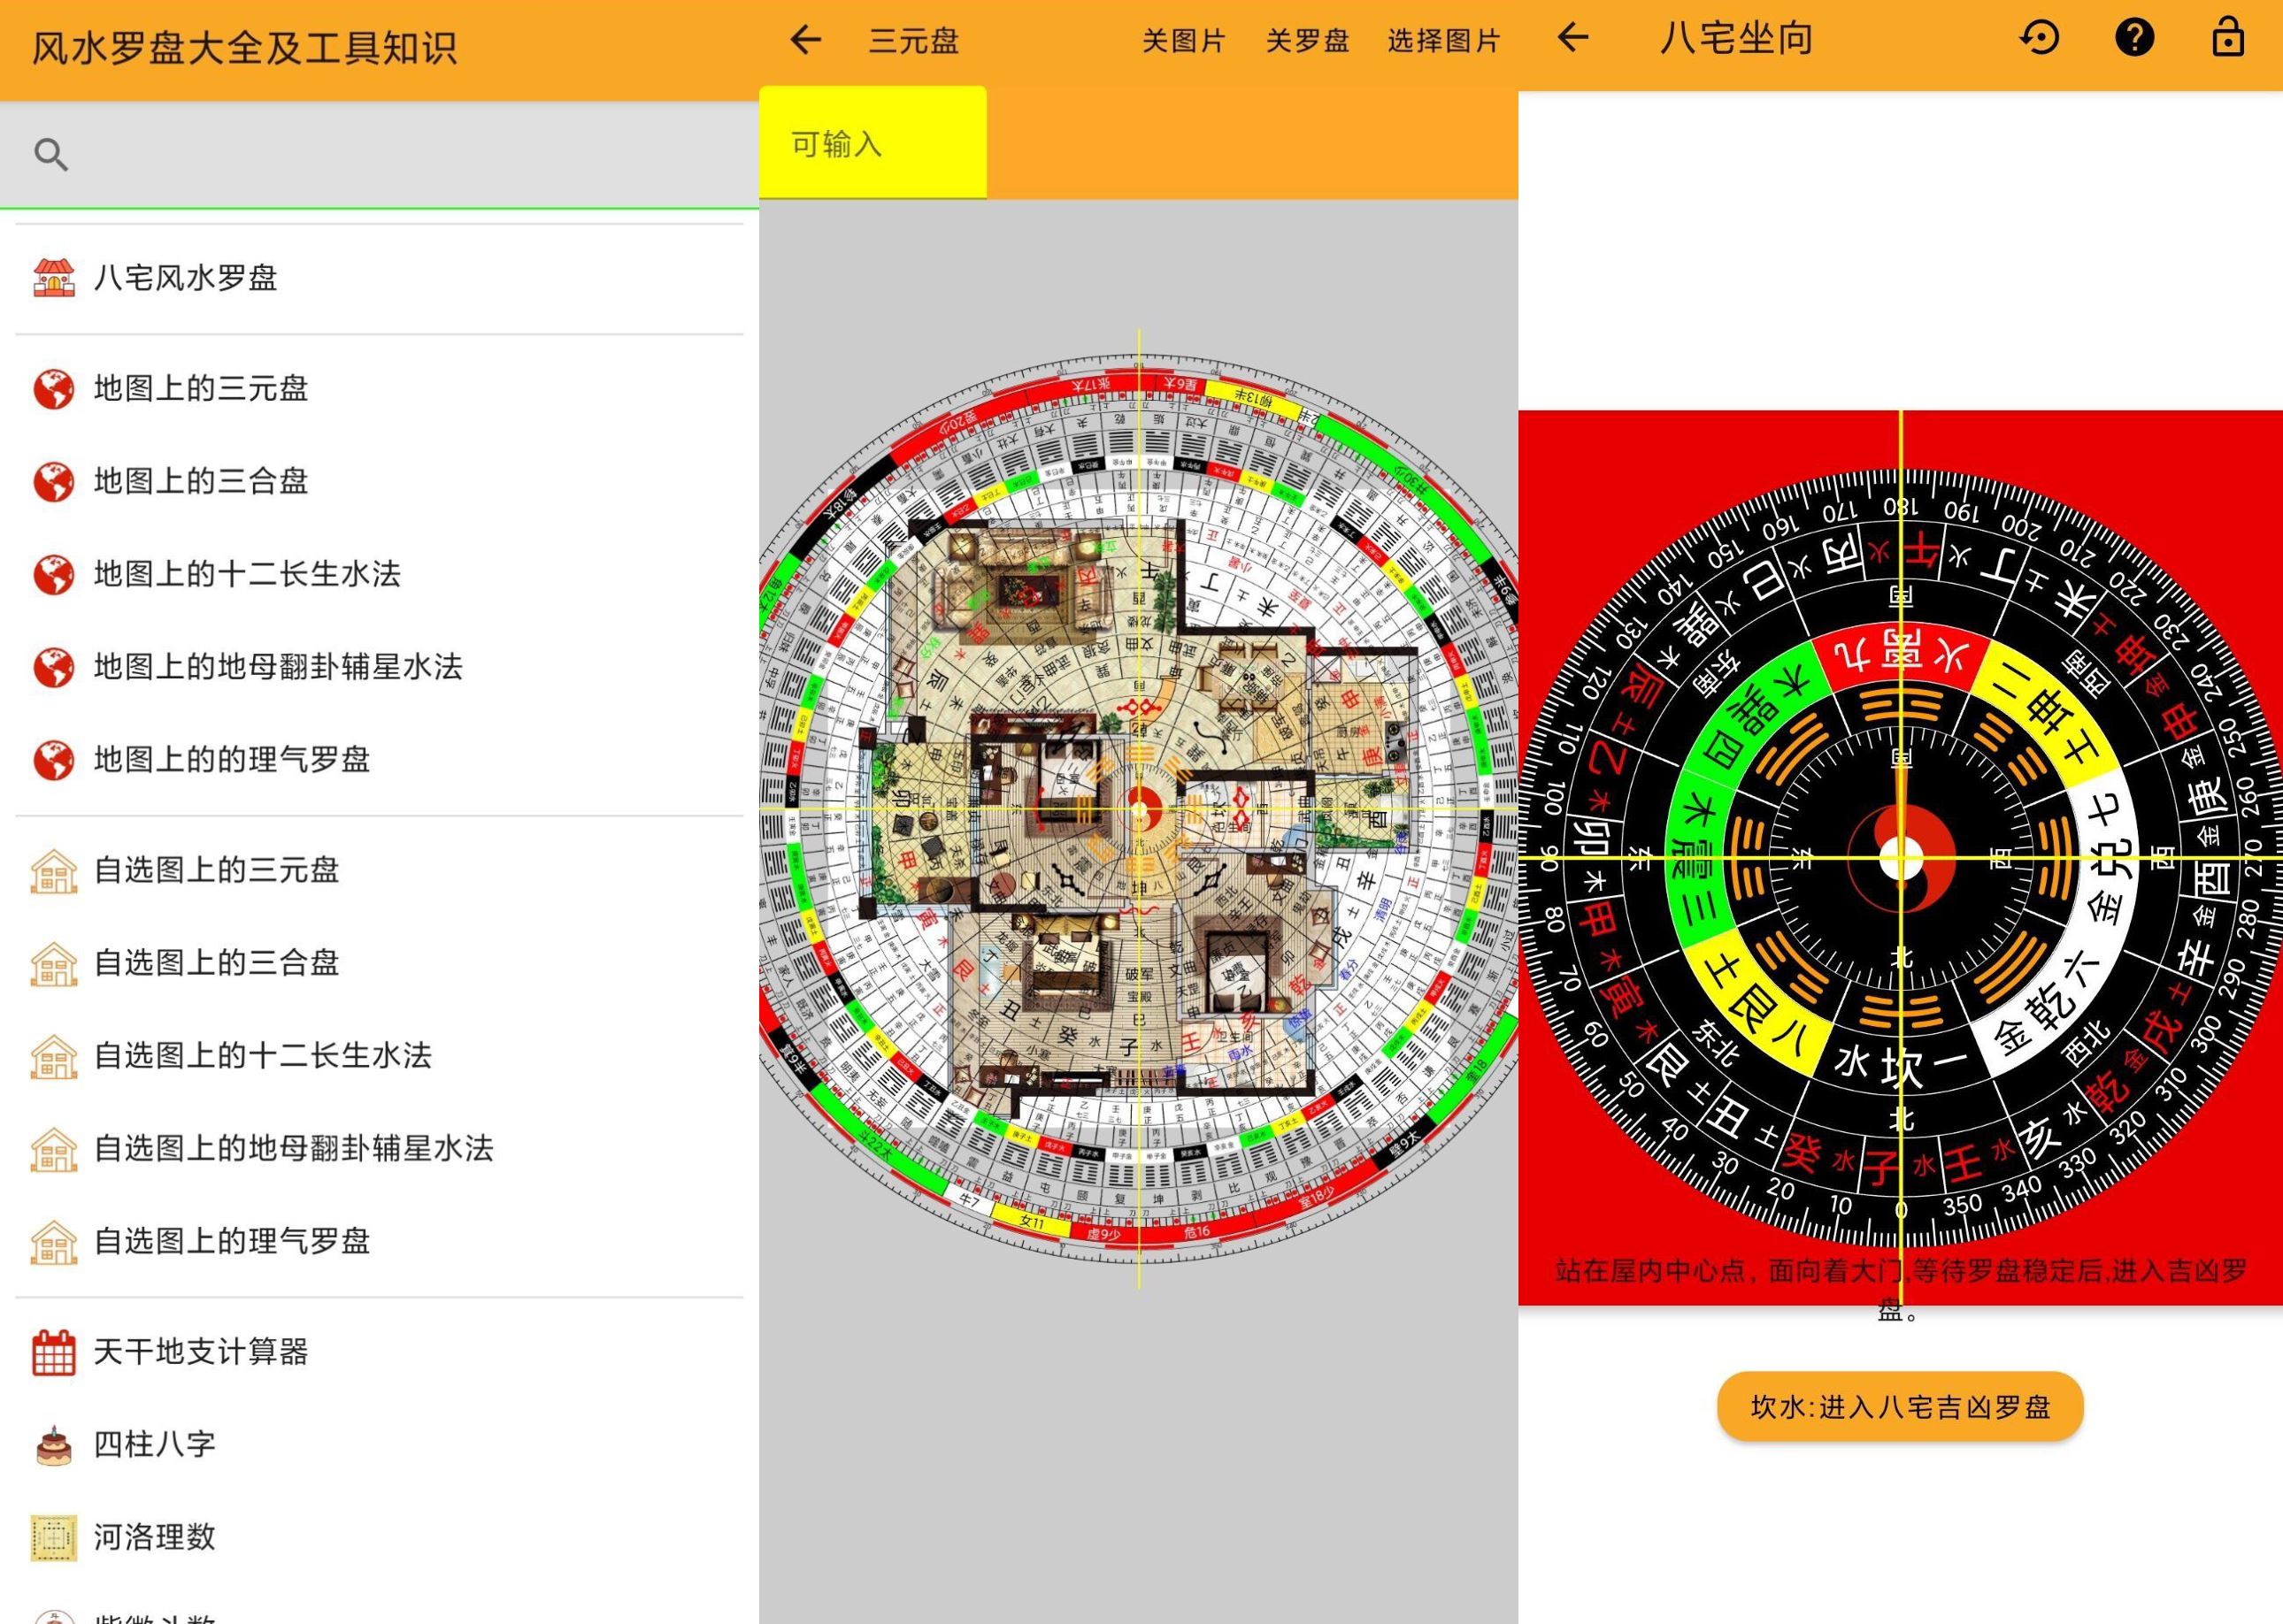Click building icon for 自选图上的三合盘
Image resolution: width=2283 pixels, height=1624 pixels.
coord(54,963)
